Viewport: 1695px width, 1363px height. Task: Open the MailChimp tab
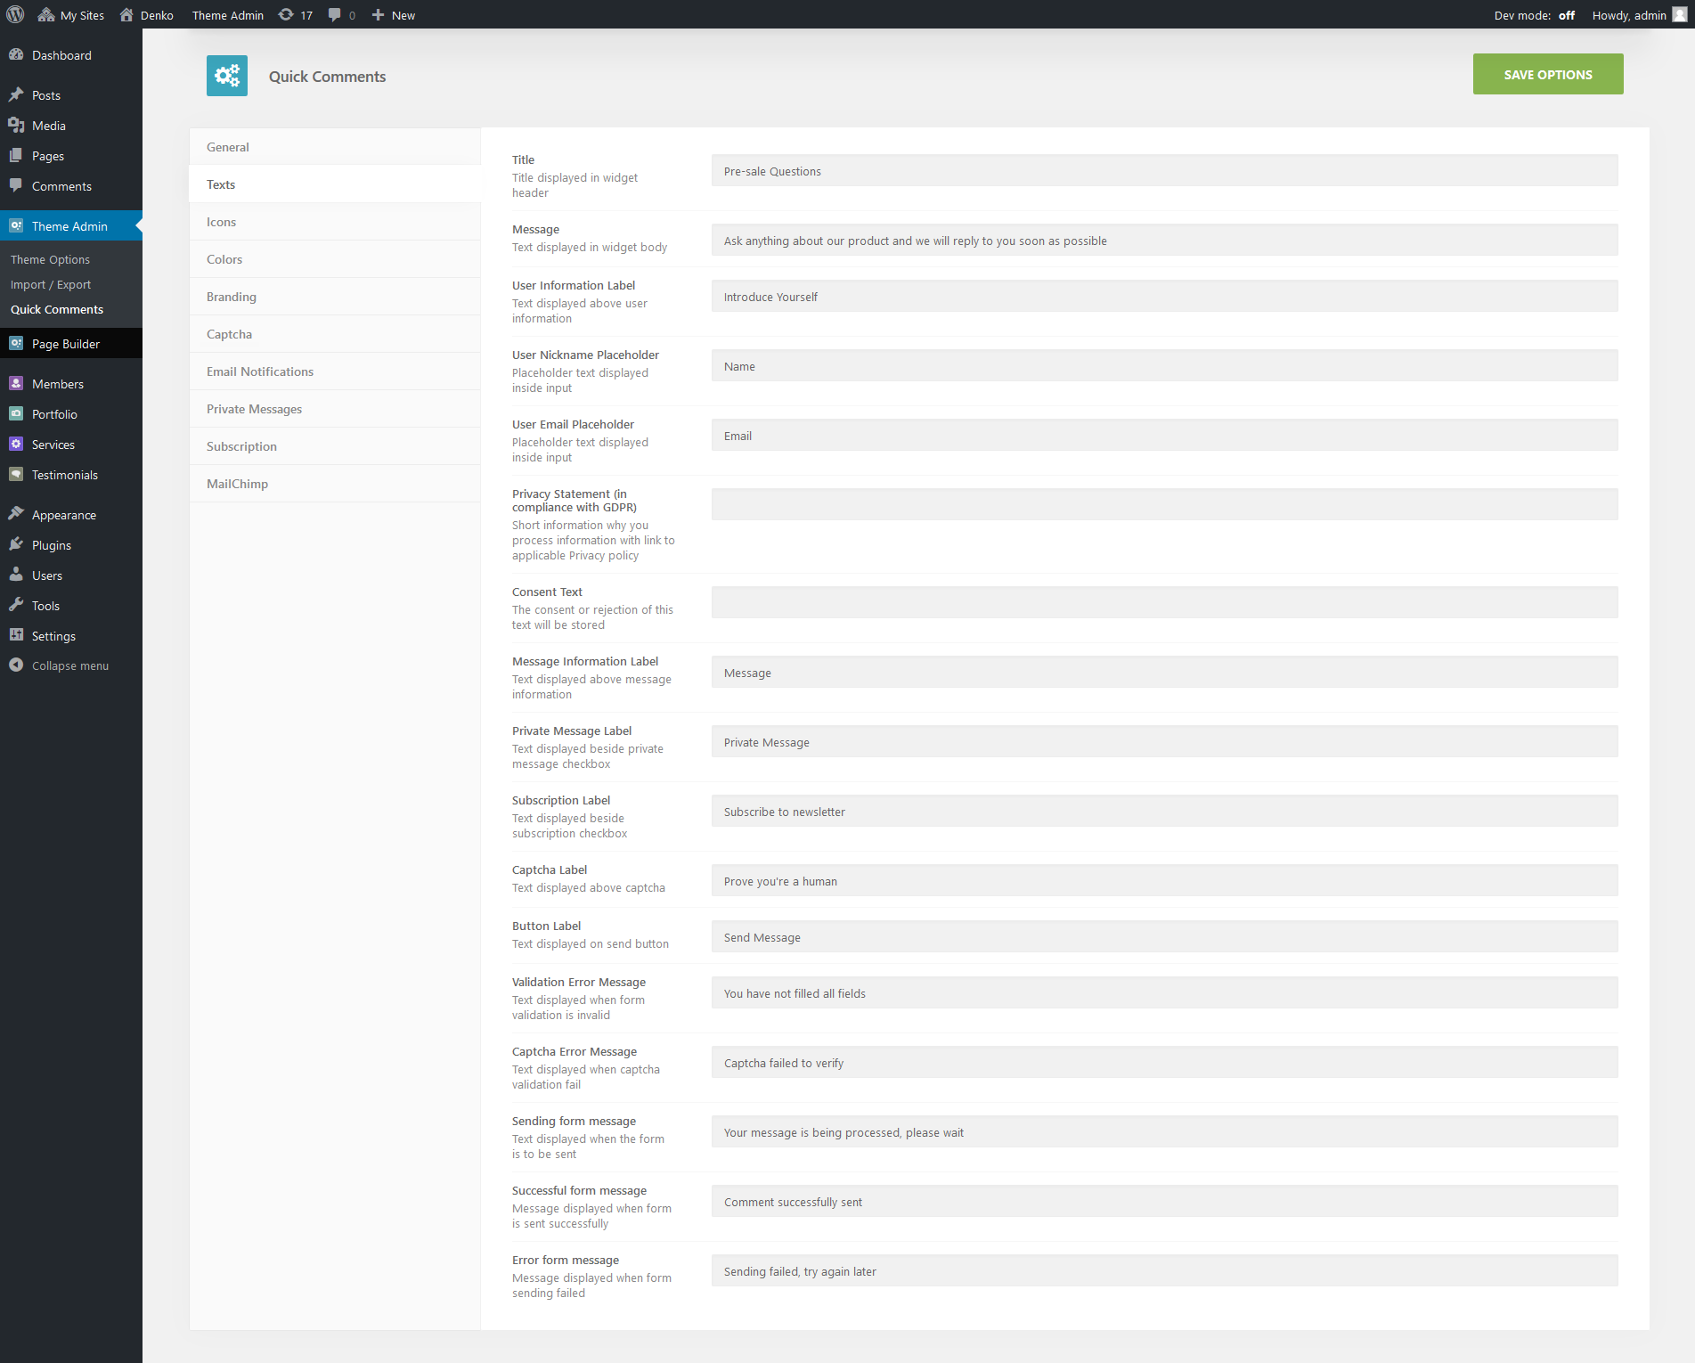(335, 484)
